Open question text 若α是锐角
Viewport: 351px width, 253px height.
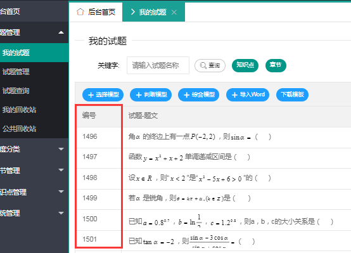(189, 198)
